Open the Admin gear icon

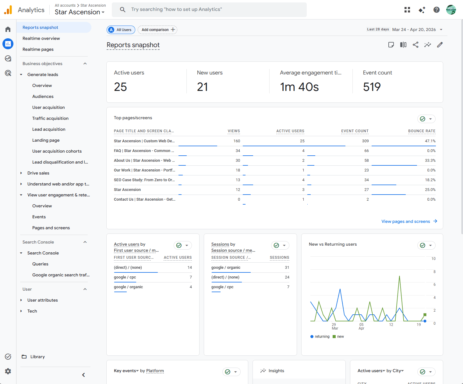click(8, 371)
